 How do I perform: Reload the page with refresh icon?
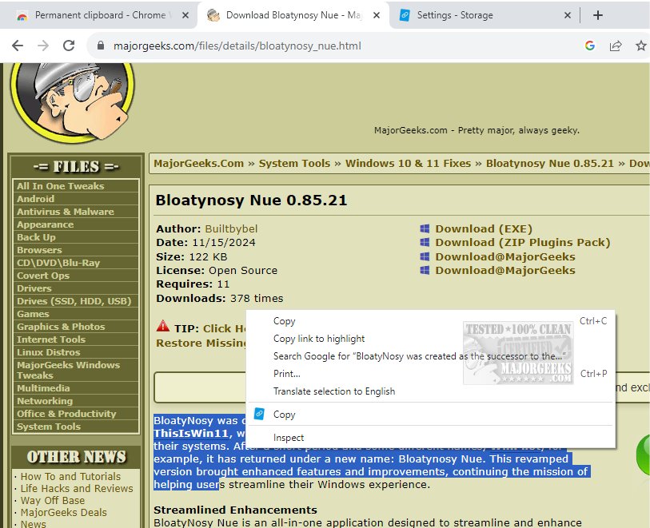coord(69,46)
